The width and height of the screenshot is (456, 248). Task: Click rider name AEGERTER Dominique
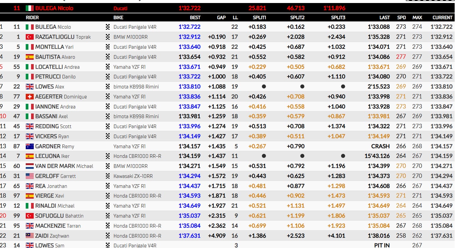pos(61,97)
